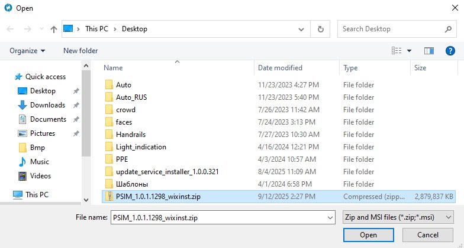Click the Help question mark icon
This screenshot has height=248, width=464.
[449, 51]
